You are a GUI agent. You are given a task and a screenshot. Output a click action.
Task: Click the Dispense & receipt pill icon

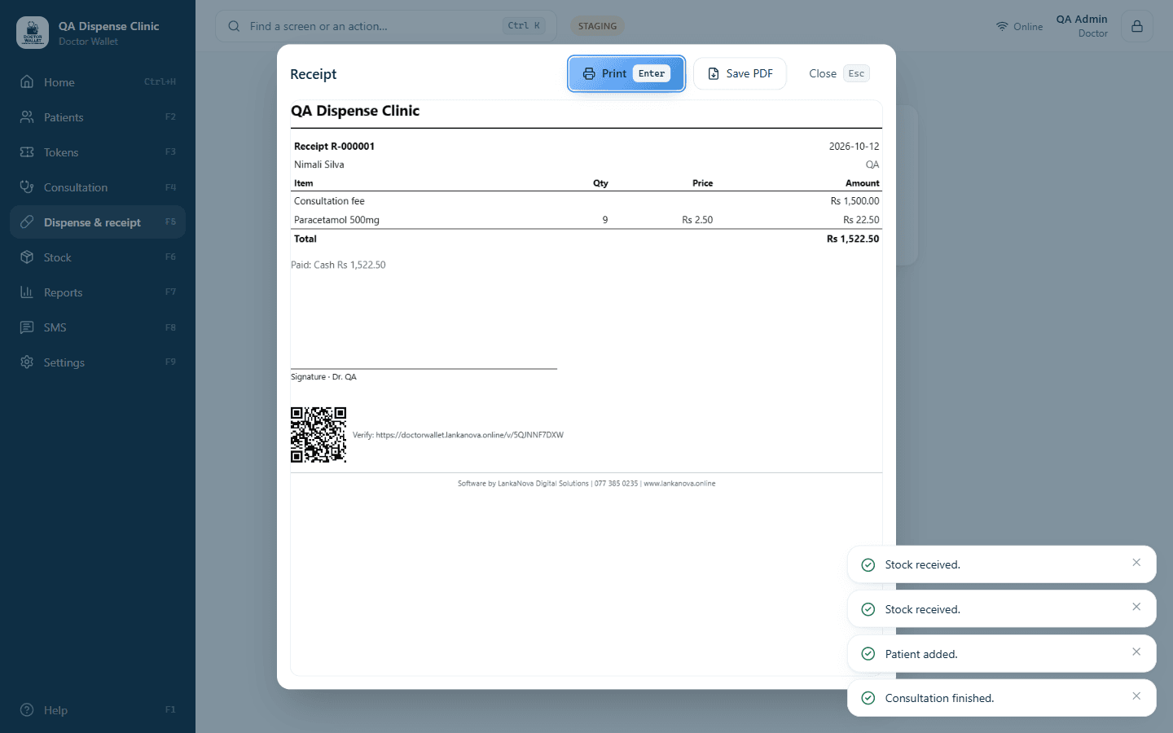coord(27,222)
